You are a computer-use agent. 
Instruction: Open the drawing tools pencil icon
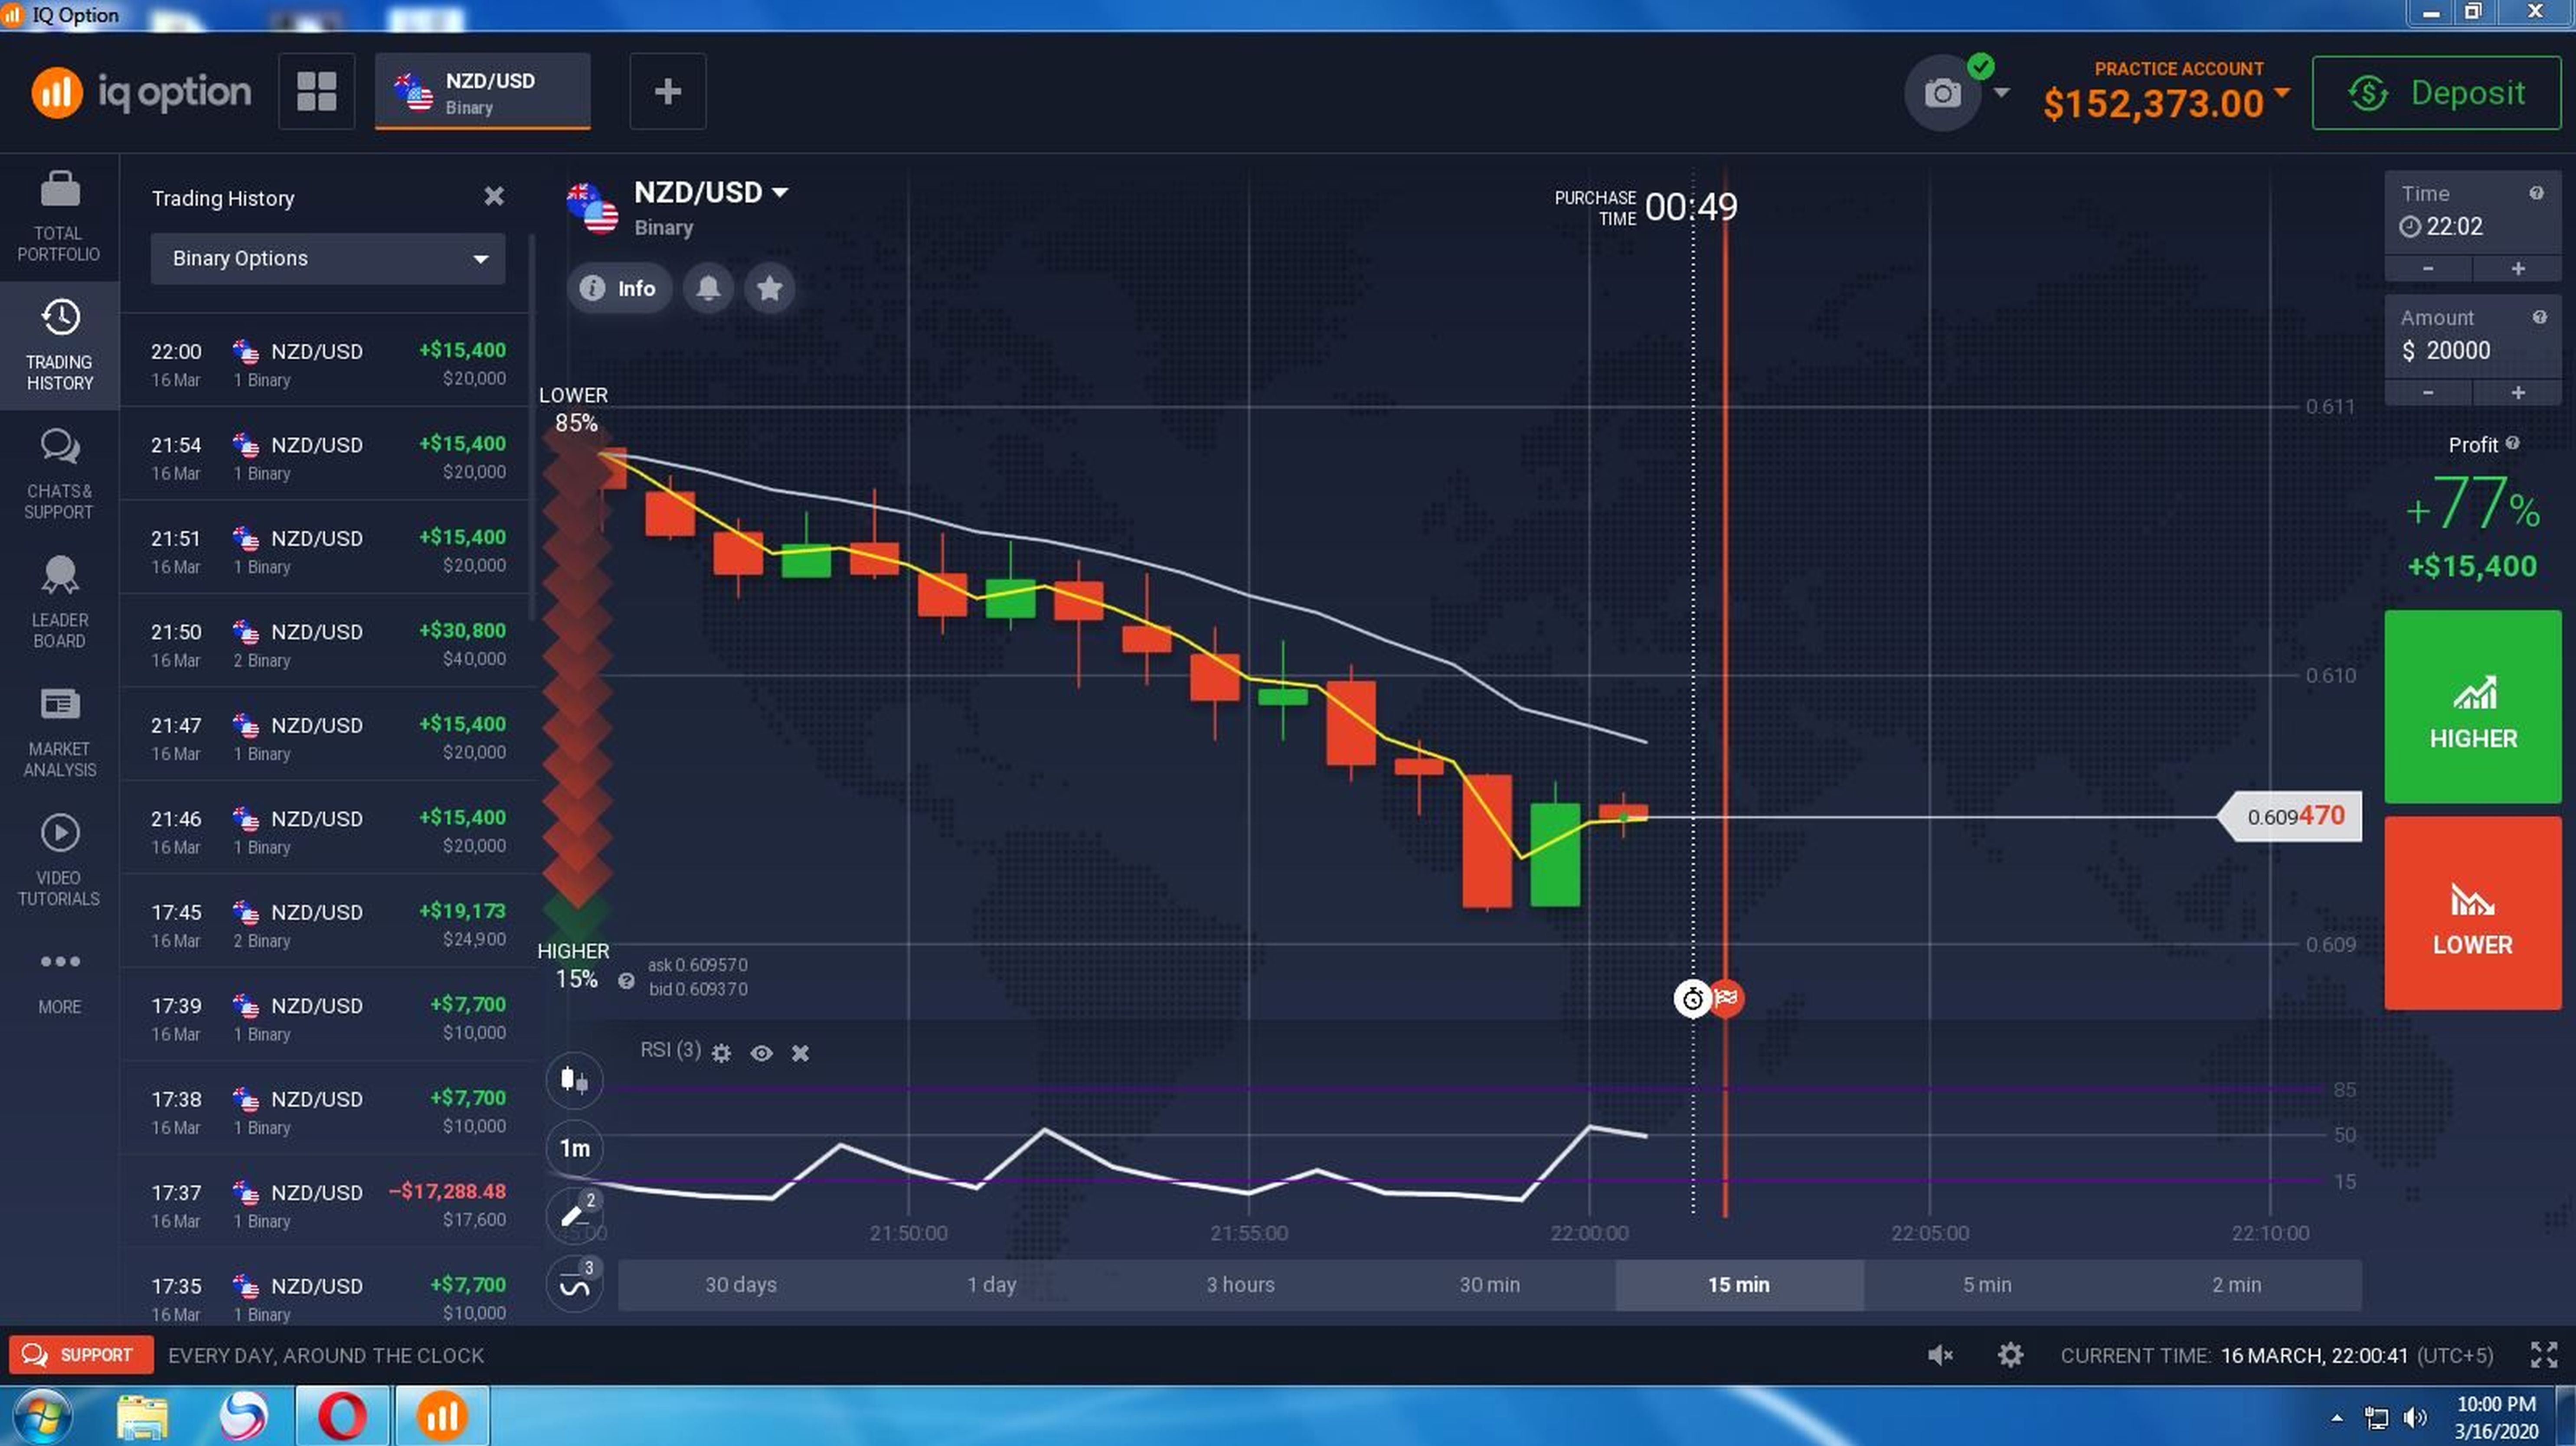[x=574, y=1215]
